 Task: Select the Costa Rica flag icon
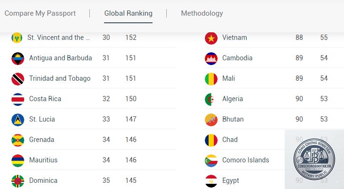(18, 99)
